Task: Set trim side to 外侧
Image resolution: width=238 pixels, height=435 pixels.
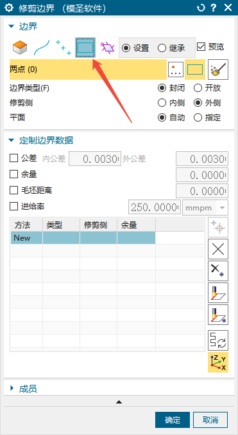Action: pyautogui.click(x=198, y=103)
